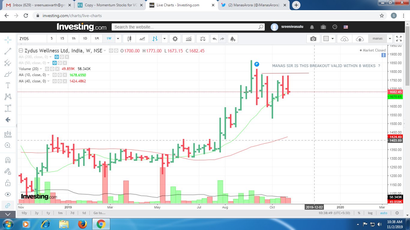410x230 pixels.
Task: Open settings for MA (10, close, 0)
Action: pyautogui.click(x=60, y=75)
